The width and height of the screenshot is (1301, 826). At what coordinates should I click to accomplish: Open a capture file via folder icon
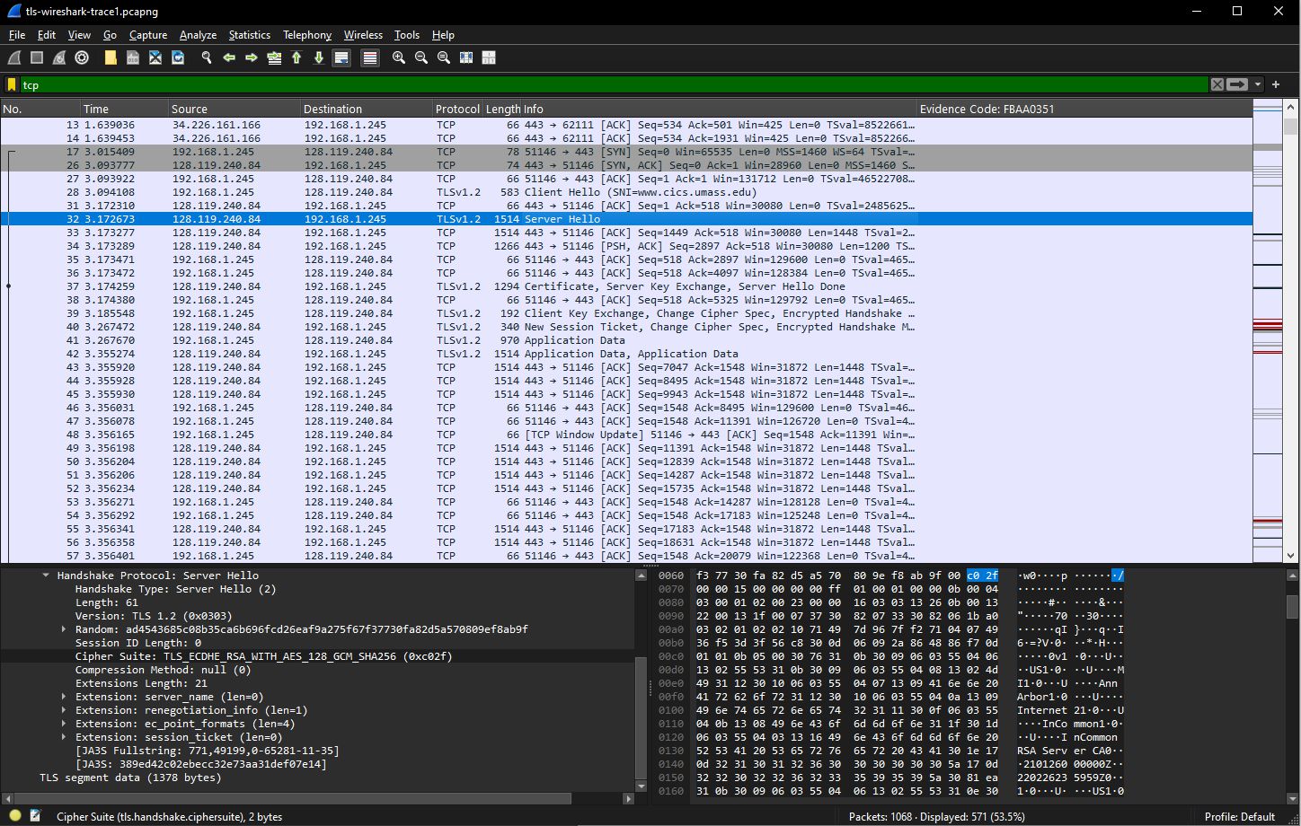(111, 57)
